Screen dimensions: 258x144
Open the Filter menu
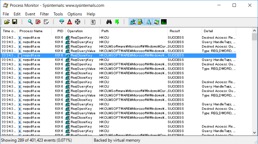44,14
